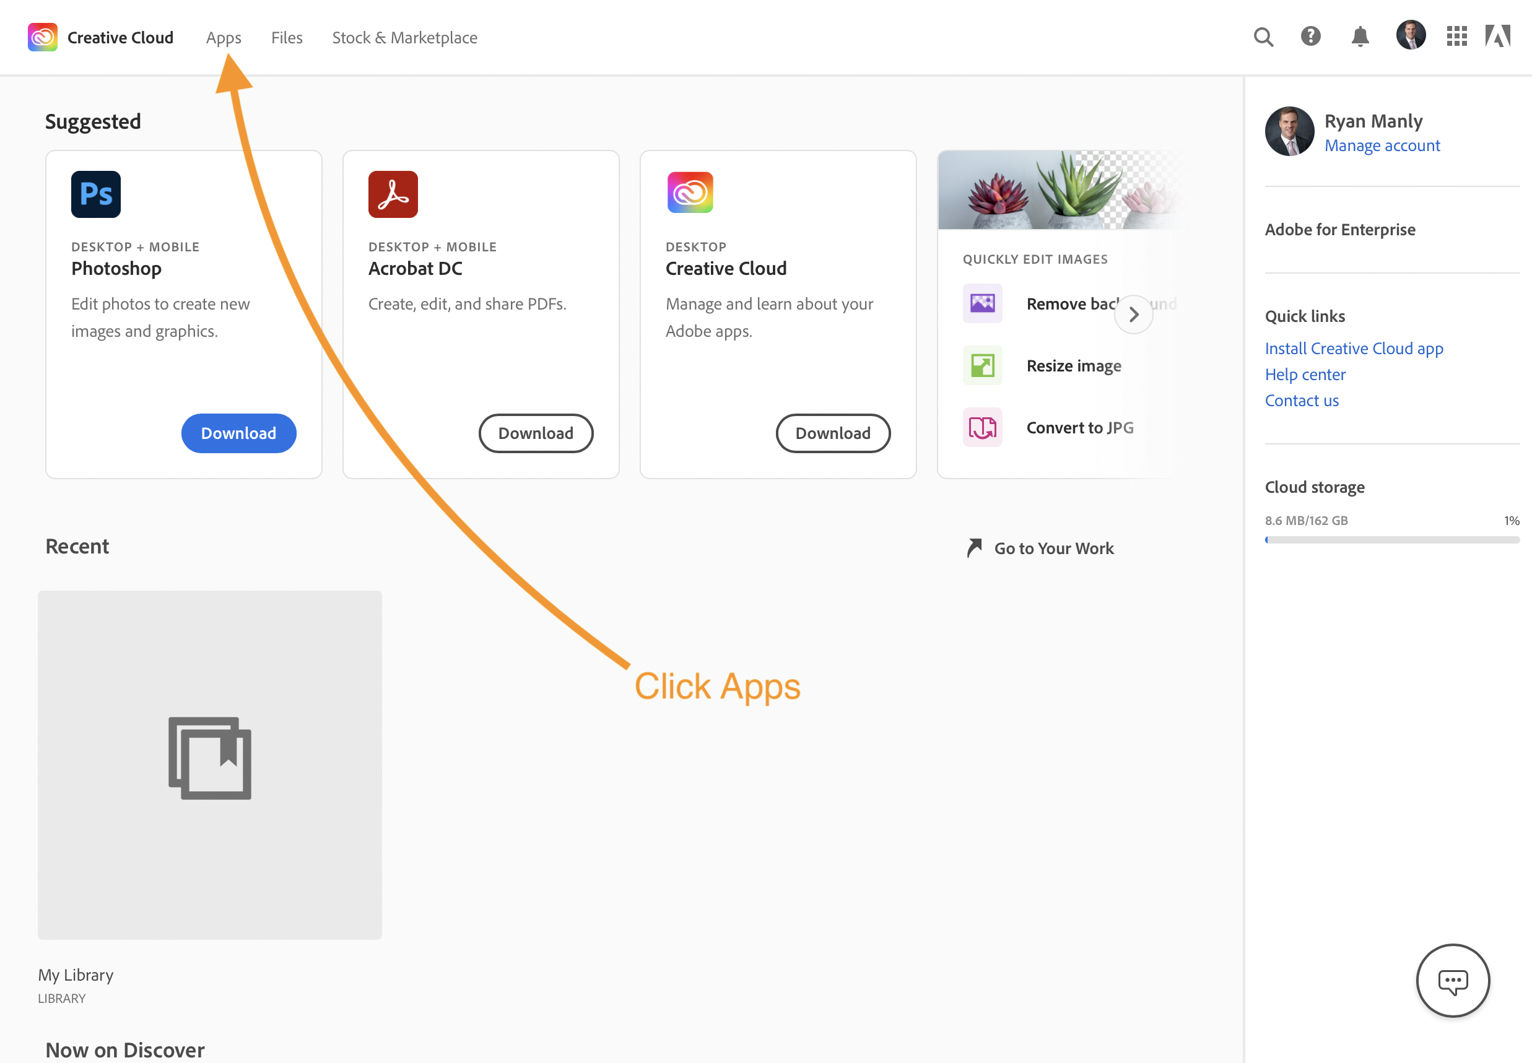Click the search magnifier icon
The image size is (1532, 1063).
point(1263,37)
